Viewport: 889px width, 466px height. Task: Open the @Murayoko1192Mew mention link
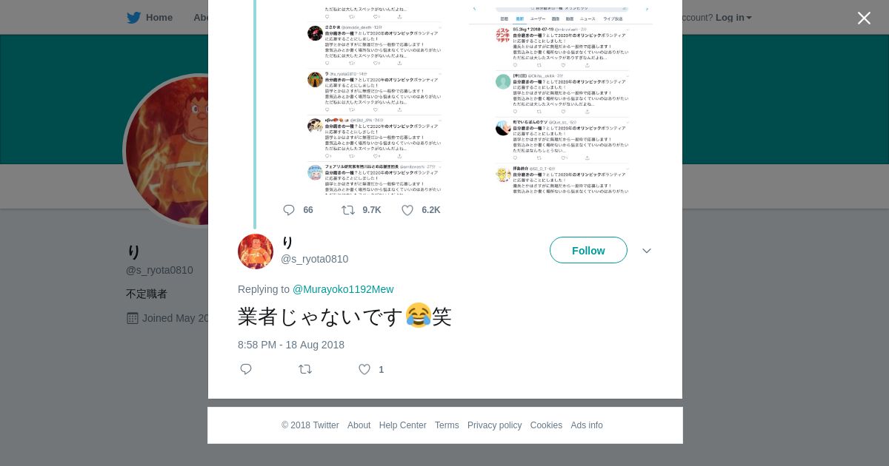[x=343, y=289]
